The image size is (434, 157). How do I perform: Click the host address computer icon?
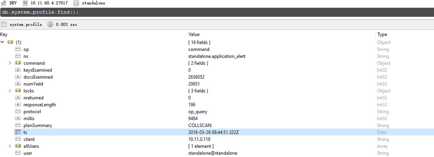tap(25, 3)
